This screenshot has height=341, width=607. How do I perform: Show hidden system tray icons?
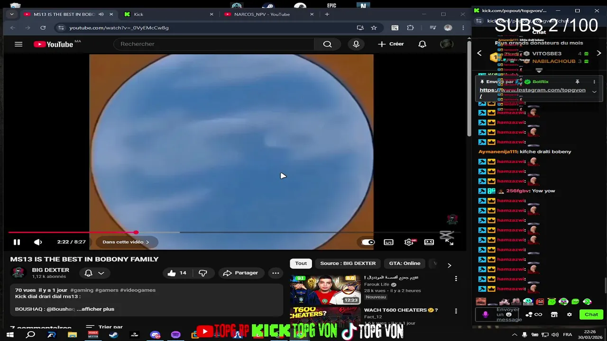point(515,335)
